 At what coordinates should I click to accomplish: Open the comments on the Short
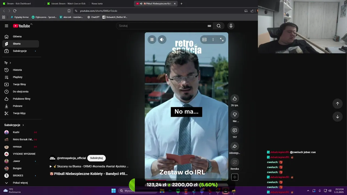click(x=235, y=131)
